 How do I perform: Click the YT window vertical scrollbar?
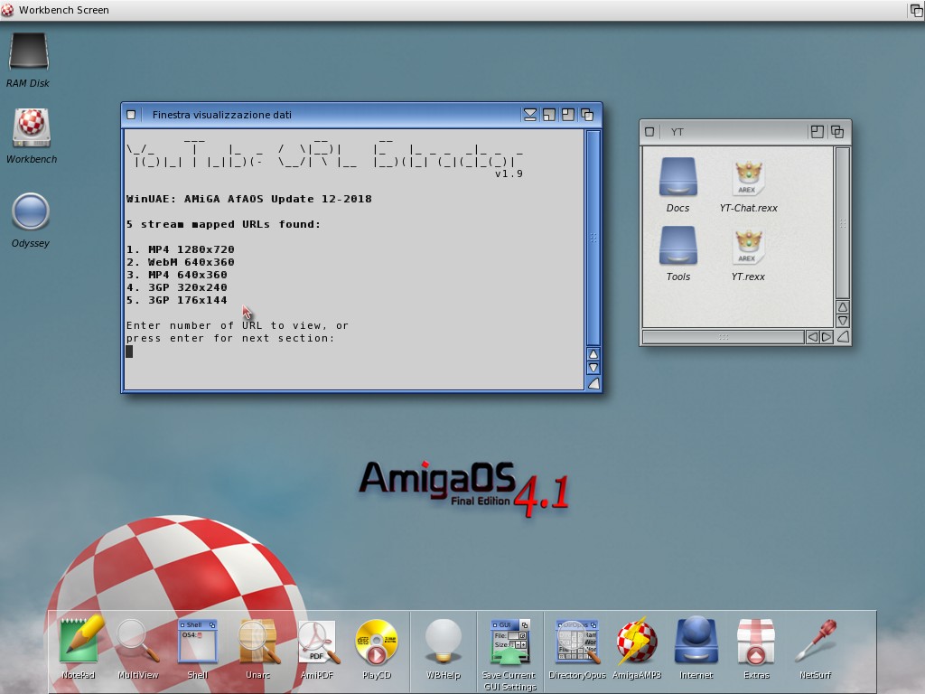click(x=842, y=221)
